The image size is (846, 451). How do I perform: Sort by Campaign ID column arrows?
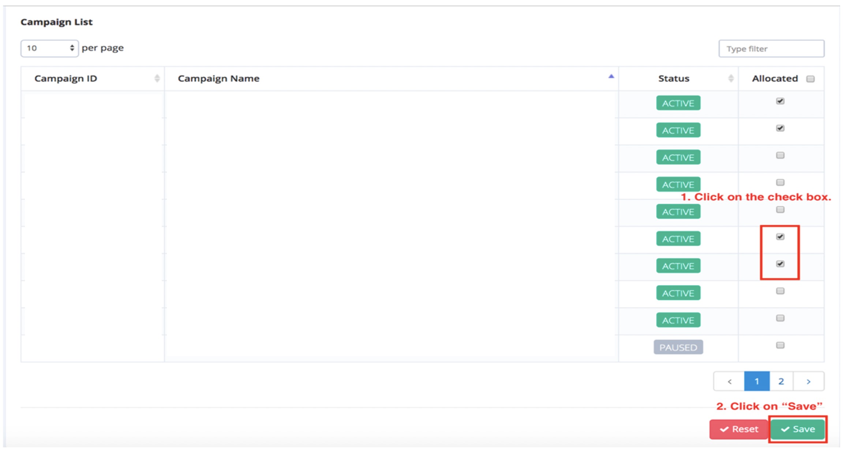(157, 78)
